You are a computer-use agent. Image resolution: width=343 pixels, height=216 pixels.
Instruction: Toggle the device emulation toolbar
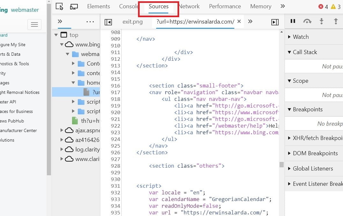pos(73,6)
